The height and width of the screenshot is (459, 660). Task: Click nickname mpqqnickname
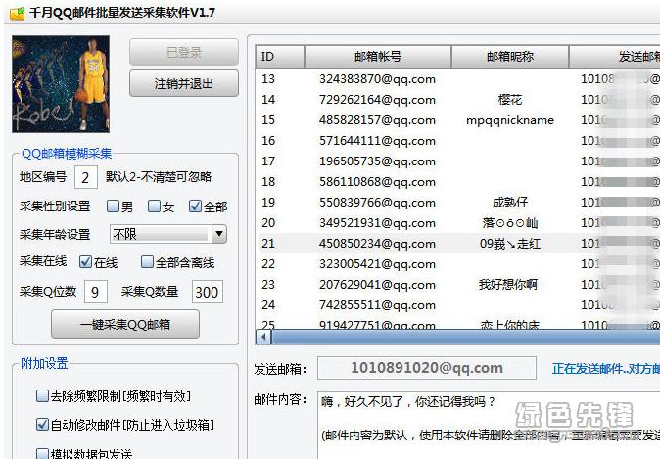pyautogui.click(x=510, y=120)
